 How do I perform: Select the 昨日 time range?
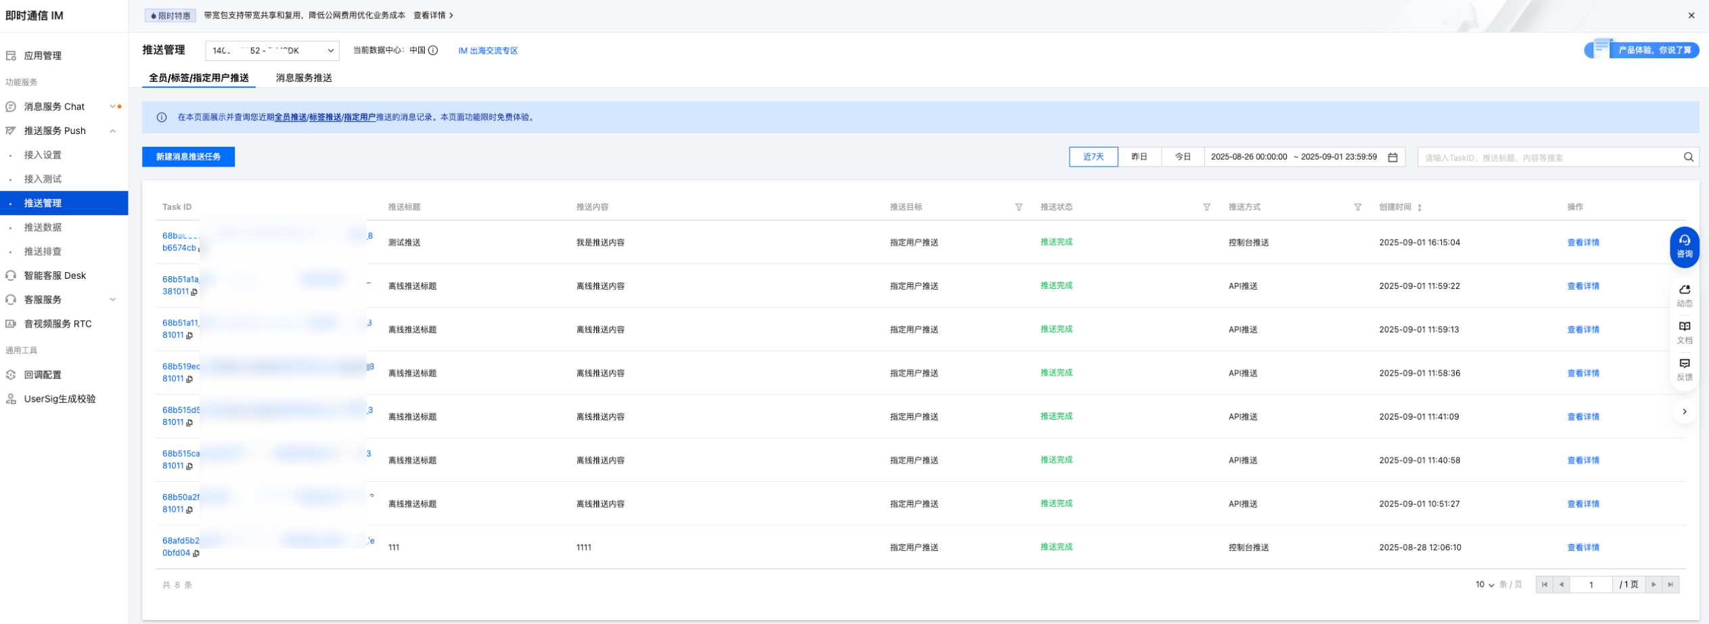1139,157
